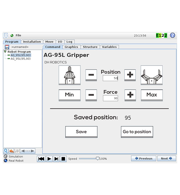Open the Log tab
Screen dimensions: 180x195
point(69,42)
